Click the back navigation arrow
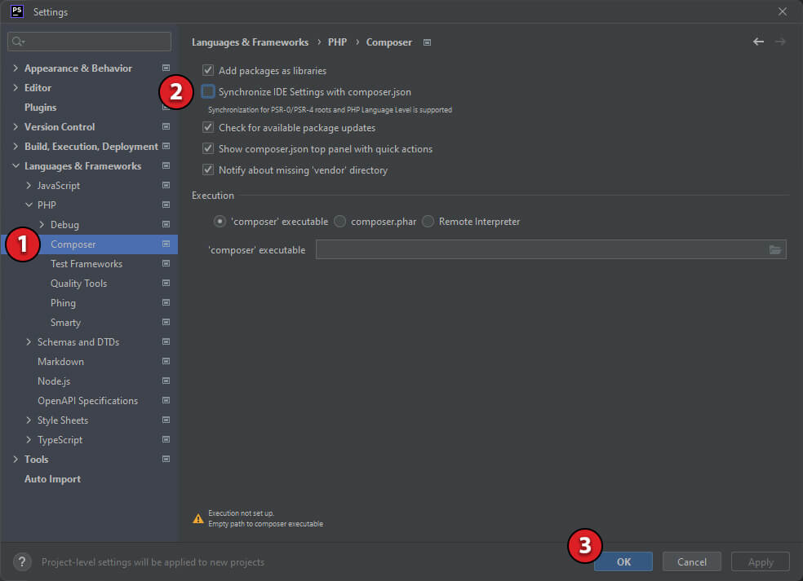The height and width of the screenshot is (581, 803). click(x=757, y=42)
